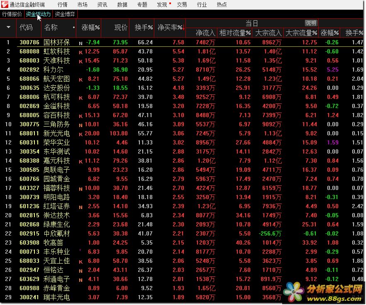Viewport: 366px width, 305px height.
Task: Select stock 航天宏图
Action: click(x=57, y=79)
